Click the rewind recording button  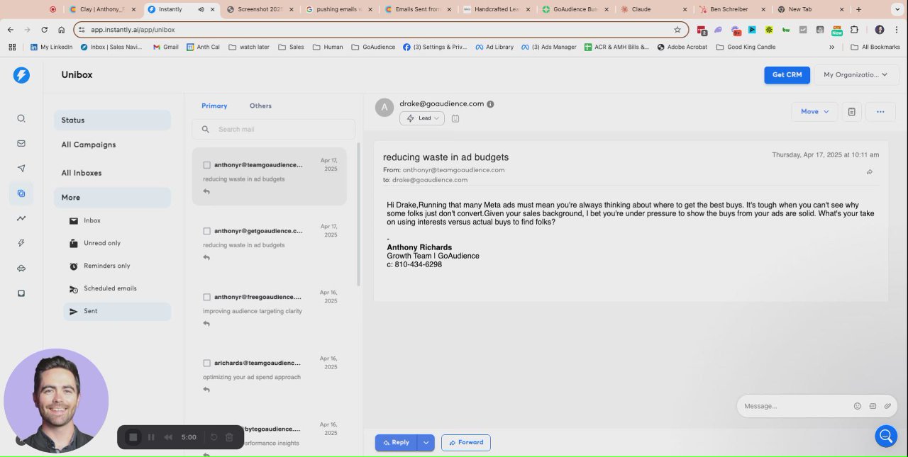(x=168, y=437)
